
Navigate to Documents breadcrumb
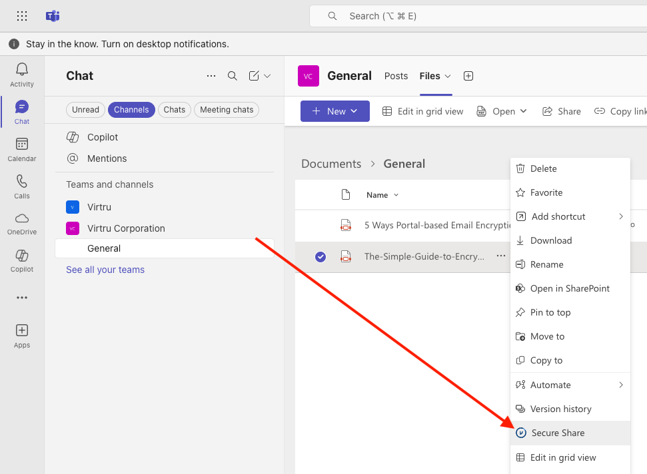[x=331, y=164]
